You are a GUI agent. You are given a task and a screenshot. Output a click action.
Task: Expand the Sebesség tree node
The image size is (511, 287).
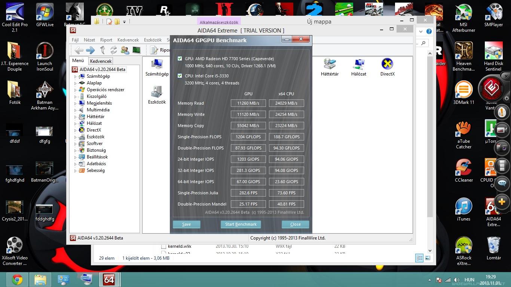click(75, 170)
